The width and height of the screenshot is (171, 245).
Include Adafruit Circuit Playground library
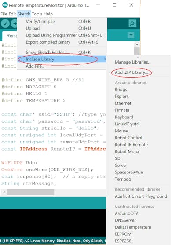tap(141, 196)
